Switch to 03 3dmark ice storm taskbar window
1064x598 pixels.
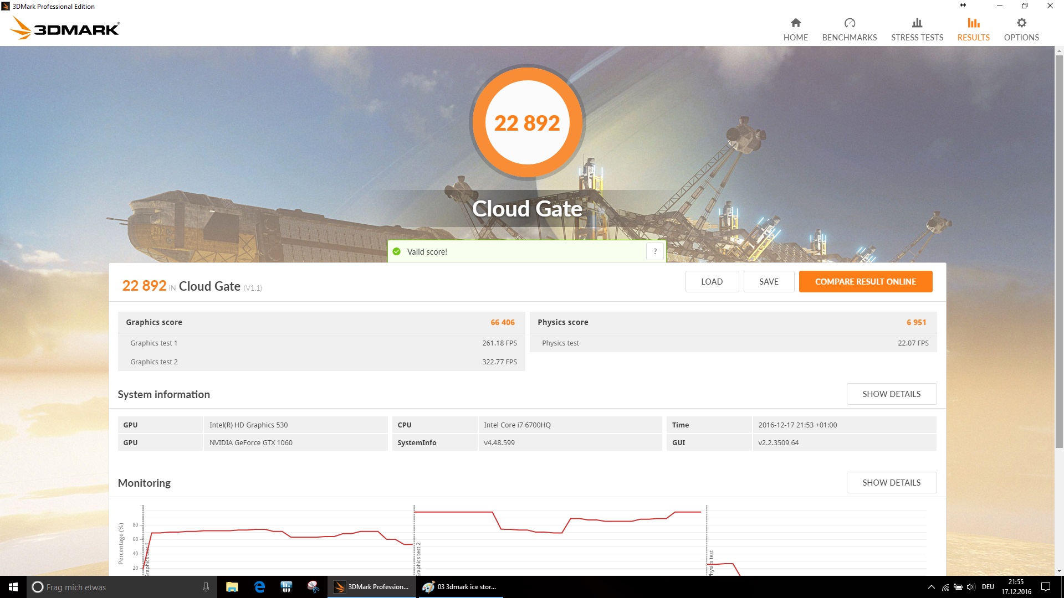(460, 587)
